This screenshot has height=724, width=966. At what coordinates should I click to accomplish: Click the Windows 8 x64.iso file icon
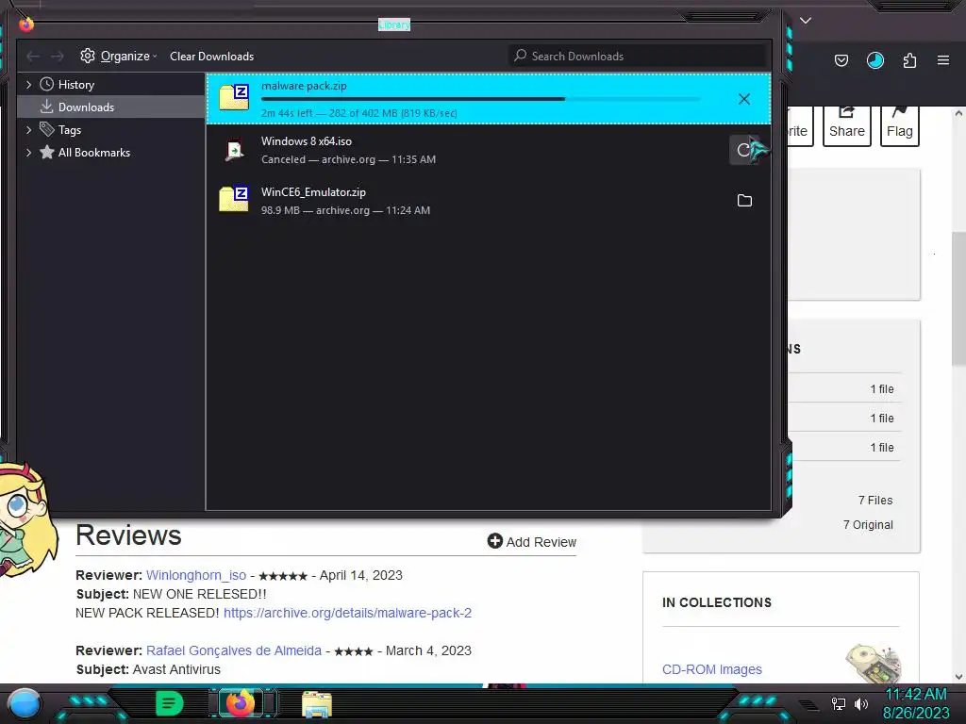tap(234, 150)
